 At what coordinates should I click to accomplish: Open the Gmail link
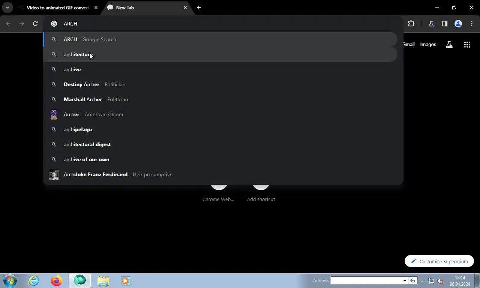click(409, 44)
